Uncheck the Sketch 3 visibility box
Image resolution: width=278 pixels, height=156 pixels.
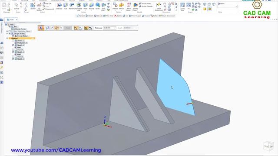click(x=13, y=45)
